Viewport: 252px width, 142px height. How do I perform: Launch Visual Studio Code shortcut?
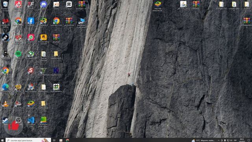click(x=31, y=122)
